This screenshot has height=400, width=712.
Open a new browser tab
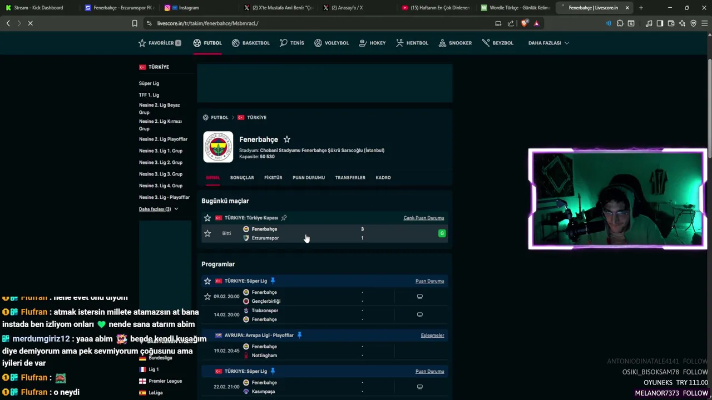pos(641,8)
